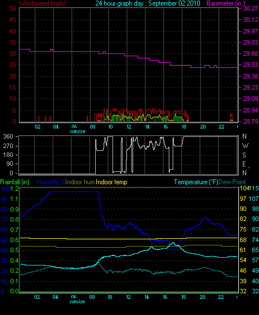Click the Windspeed (mph) legend label
The image size is (259, 315).
[x=42, y=3]
